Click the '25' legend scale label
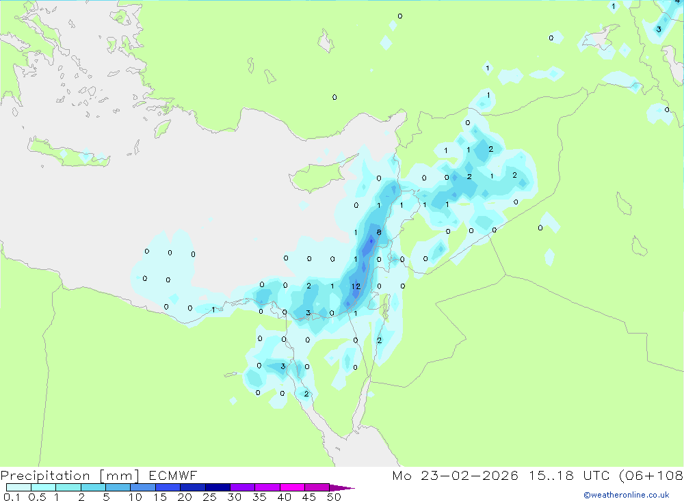This screenshot has width=684, height=501. [209, 497]
